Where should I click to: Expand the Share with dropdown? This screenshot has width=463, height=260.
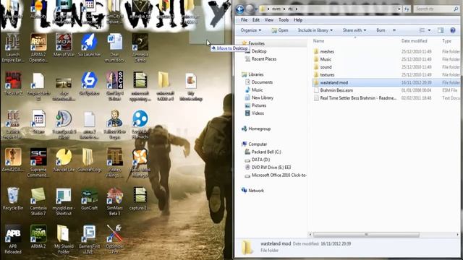(x=354, y=30)
